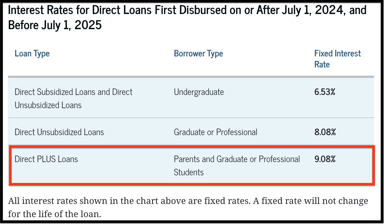The image size is (384, 224).
Task: Click the Graduate or Professional borrower cell
Action: [216, 132]
